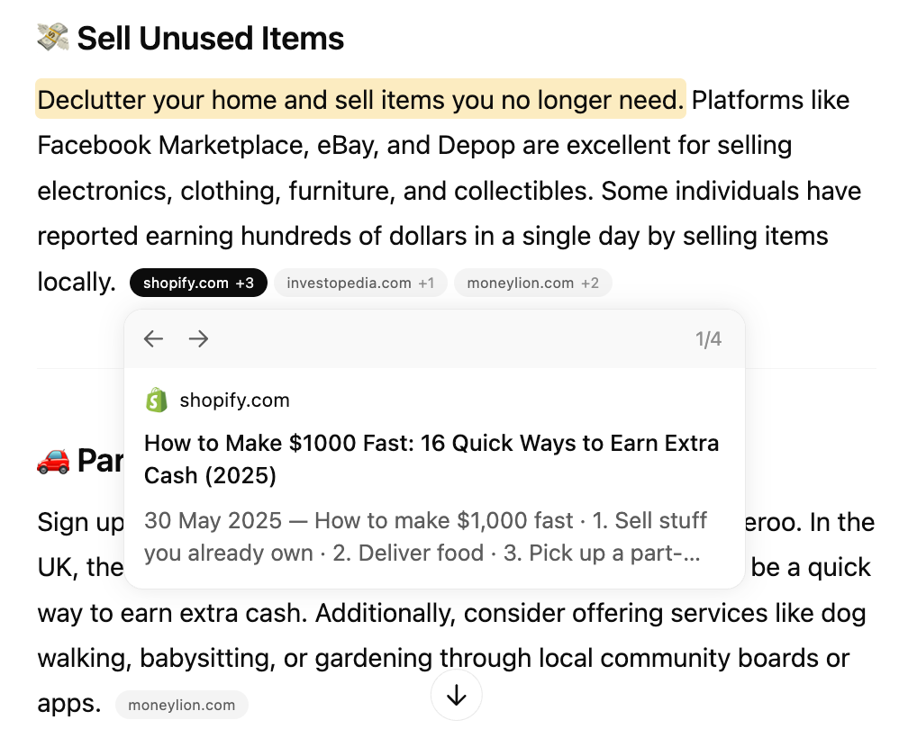Click the red car emoji heading icon
The height and width of the screenshot is (729, 899).
(x=53, y=461)
